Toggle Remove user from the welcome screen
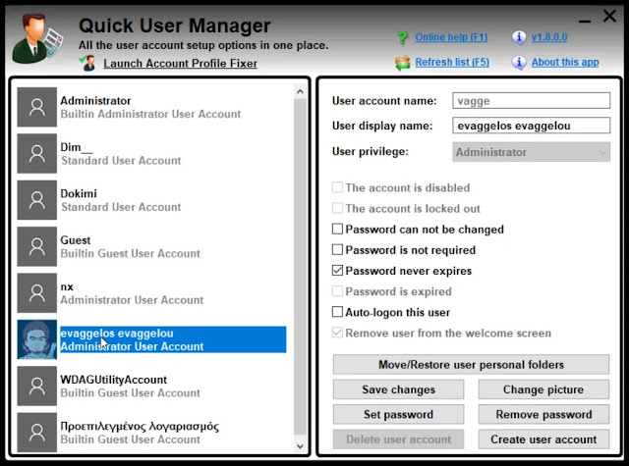629x466 pixels. [337, 334]
